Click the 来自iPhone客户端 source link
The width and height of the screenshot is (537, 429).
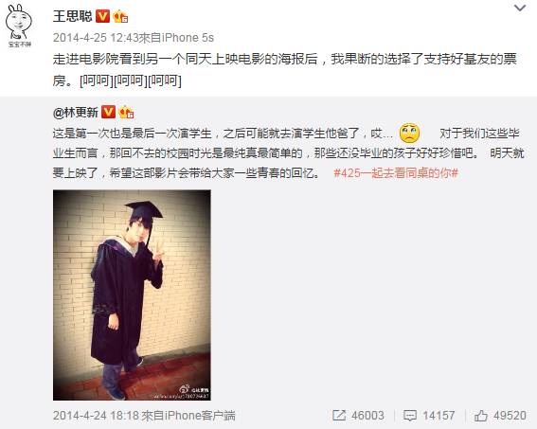(x=188, y=416)
